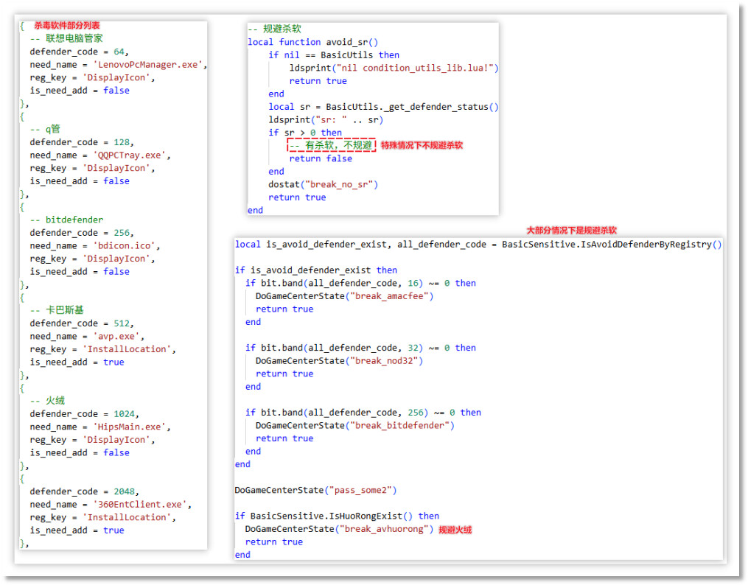Image resolution: width=748 pixels, height=585 pixels.
Task: Click the dashed red box comment 有杀软，不规避
Action: click(x=331, y=146)
